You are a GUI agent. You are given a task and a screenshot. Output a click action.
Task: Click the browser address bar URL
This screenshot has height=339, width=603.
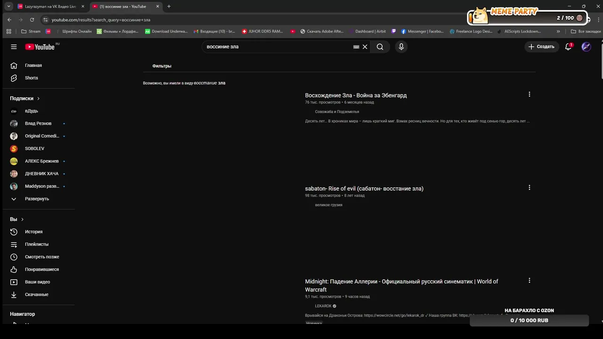tap(101, 20)
